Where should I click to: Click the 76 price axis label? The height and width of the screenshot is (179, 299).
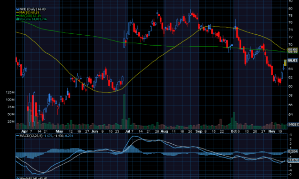pos(290,22)
